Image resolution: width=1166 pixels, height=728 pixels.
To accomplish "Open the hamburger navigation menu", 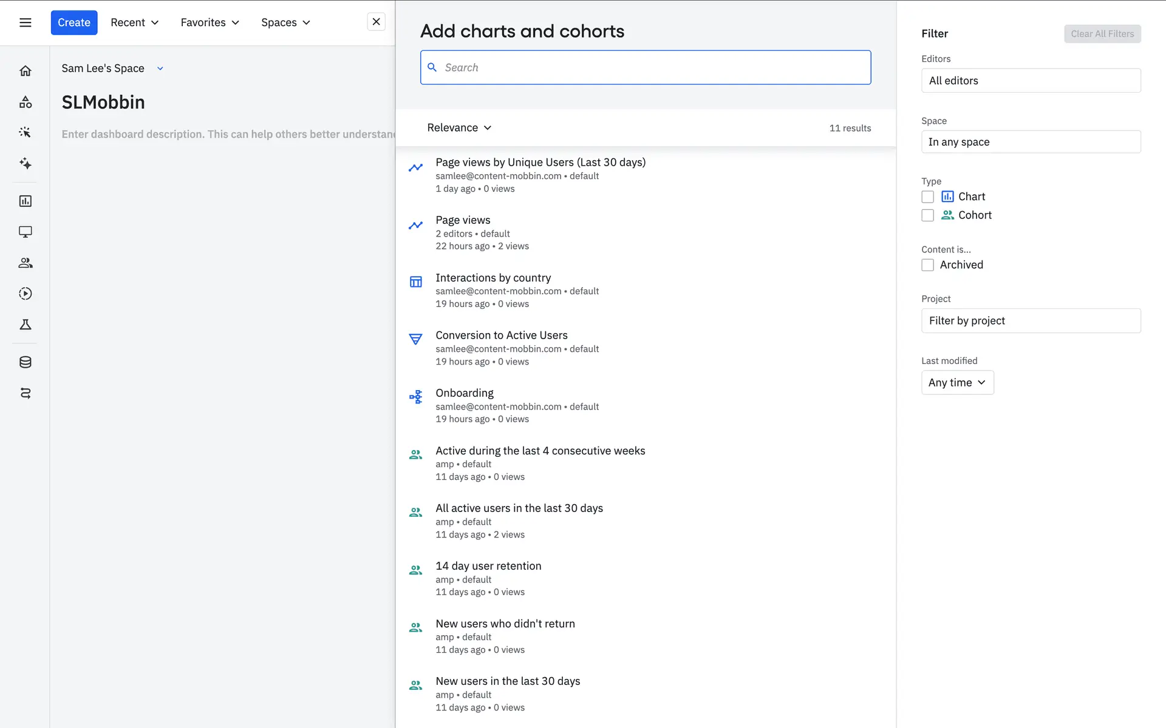I will click(x=25, y=22).
